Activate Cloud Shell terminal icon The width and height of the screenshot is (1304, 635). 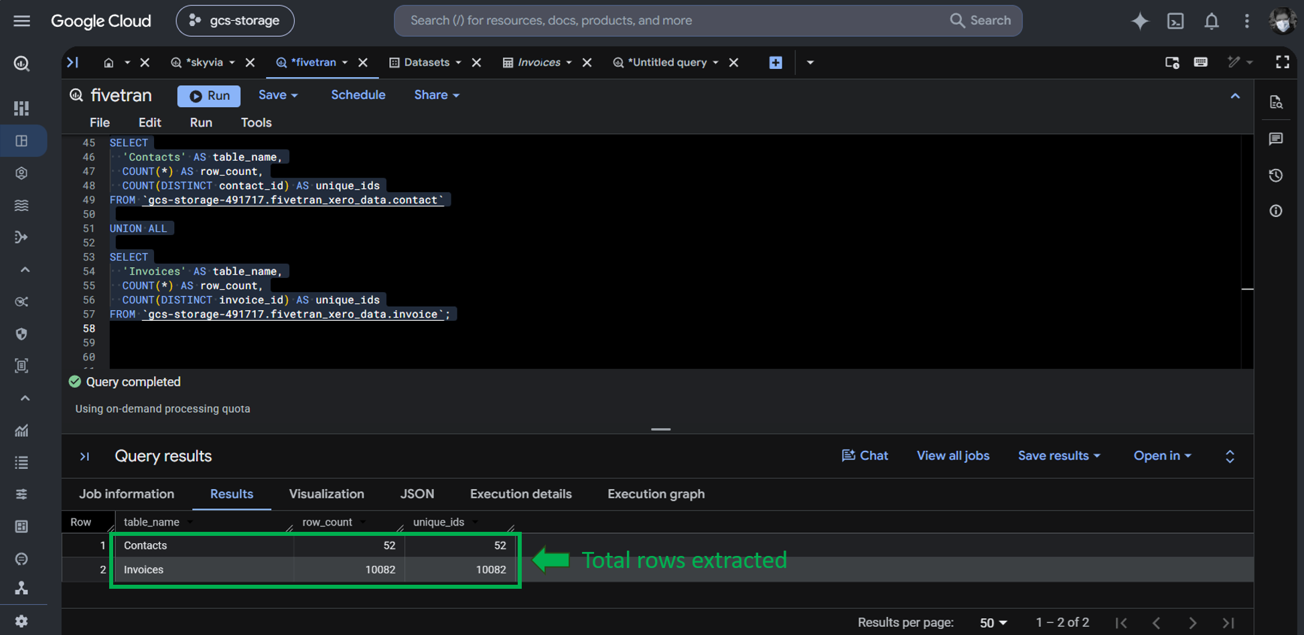click(1175, 21)
